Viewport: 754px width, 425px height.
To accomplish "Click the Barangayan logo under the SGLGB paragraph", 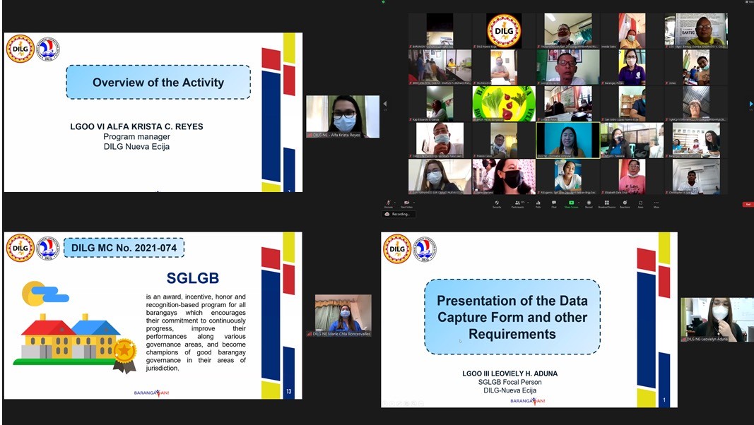I will (x=151, y=393).
